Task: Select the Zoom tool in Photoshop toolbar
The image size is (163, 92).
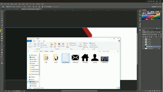Action: click(2, 54)
